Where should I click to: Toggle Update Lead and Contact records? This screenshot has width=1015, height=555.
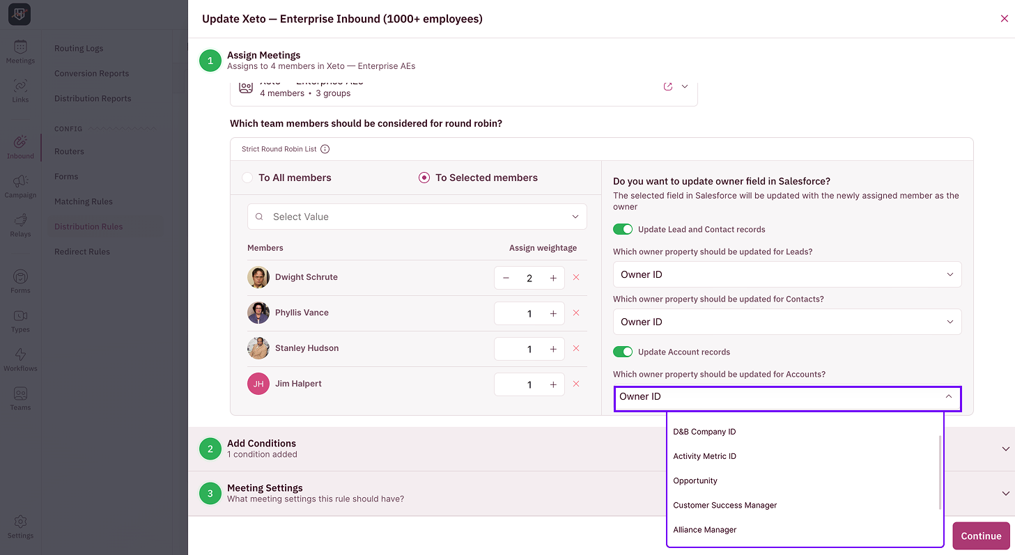(623, 229)
